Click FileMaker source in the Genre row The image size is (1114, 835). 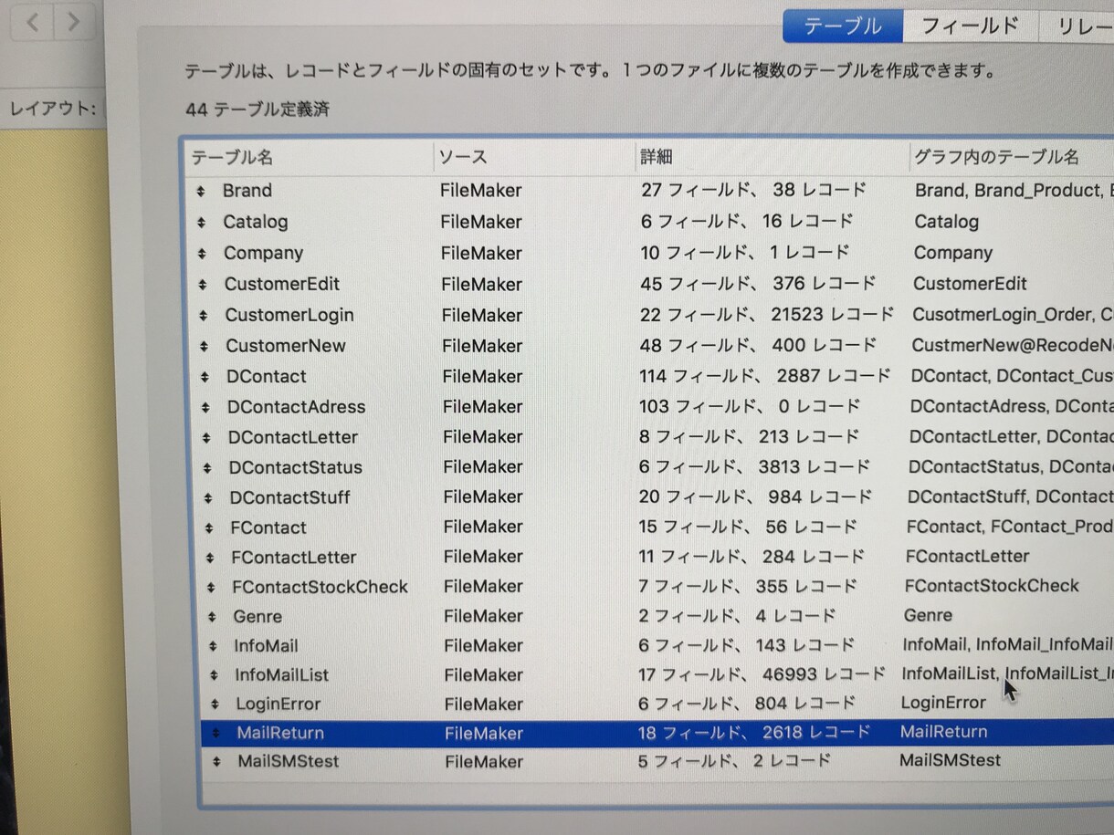click(483, 616)
